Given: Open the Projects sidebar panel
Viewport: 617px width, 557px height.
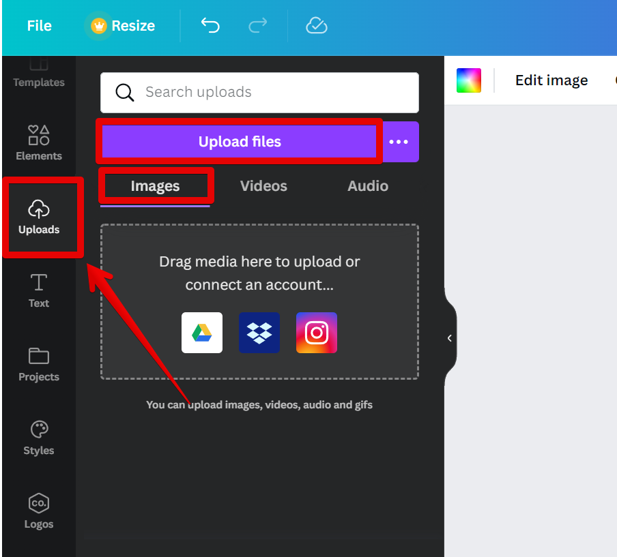Looking at the screenshot, I should pos(38,364).
